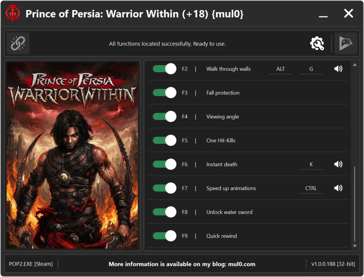
Task: Click the hotkey chain-link icon
Action: point(18,43)
